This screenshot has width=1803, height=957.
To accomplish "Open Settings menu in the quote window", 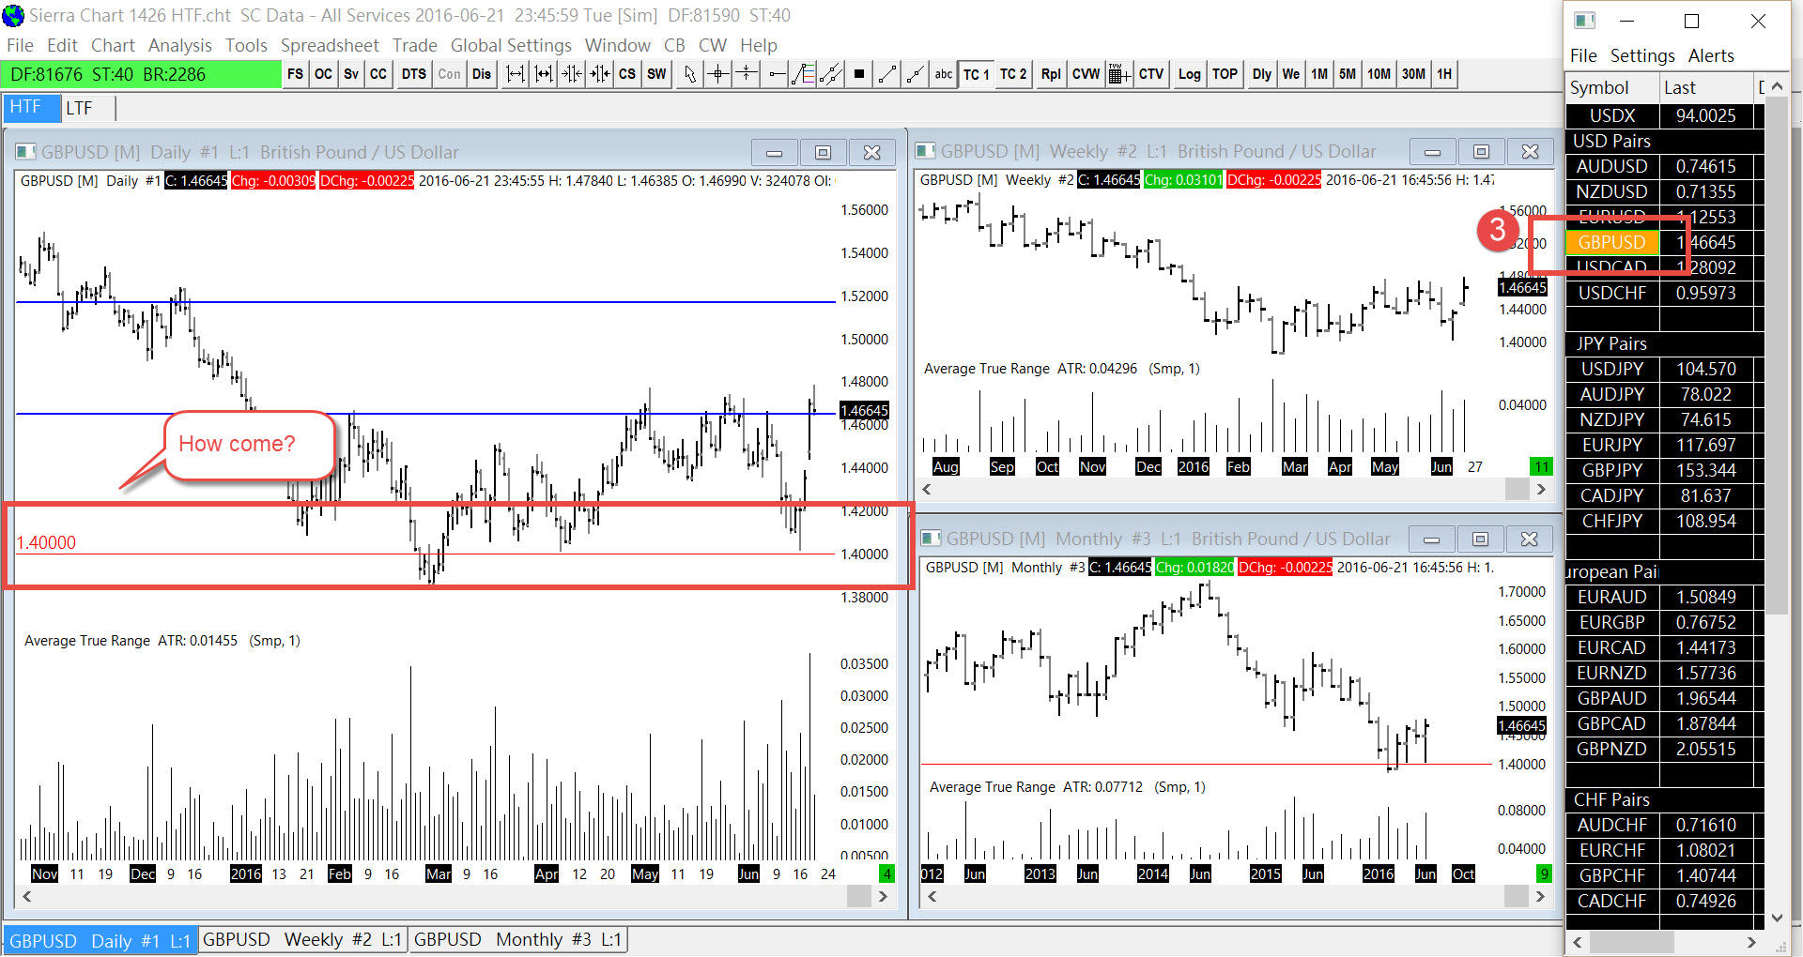I will [1642, 55].
